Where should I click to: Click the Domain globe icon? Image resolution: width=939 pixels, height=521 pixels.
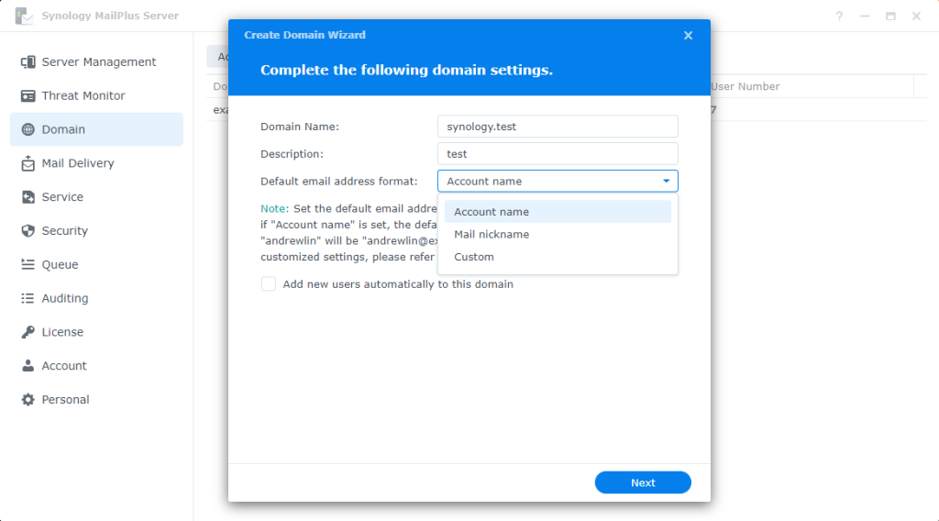click(28, 129)
